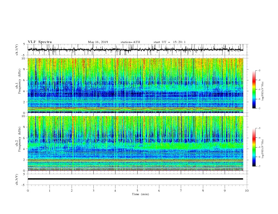
Task: Click time axis tick label '2'
Action: pyautogui.click(x=72, y=191)
